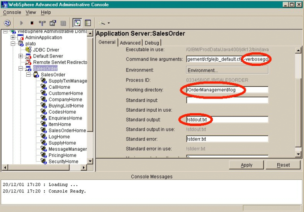Click the CustomerHome bean icon
Screen dimensions: 304x212
click(44, 93)
